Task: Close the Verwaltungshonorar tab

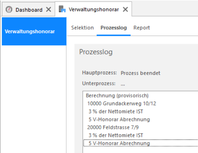Action: point(125,9)
